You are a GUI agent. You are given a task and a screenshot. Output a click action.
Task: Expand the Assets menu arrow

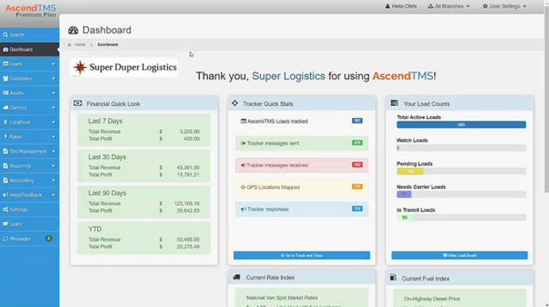[x=53, y=93]
